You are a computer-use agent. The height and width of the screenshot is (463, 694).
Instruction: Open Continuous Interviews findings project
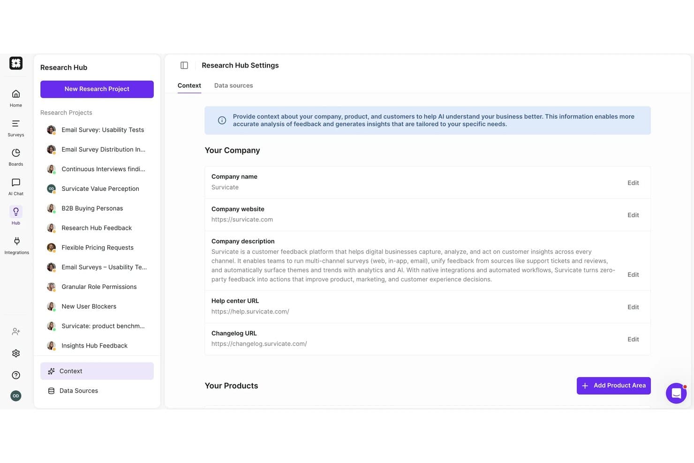[97, 169]
